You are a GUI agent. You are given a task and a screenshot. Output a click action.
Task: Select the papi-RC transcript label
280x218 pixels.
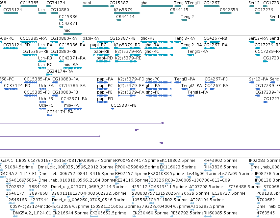[x=98, y=45]
